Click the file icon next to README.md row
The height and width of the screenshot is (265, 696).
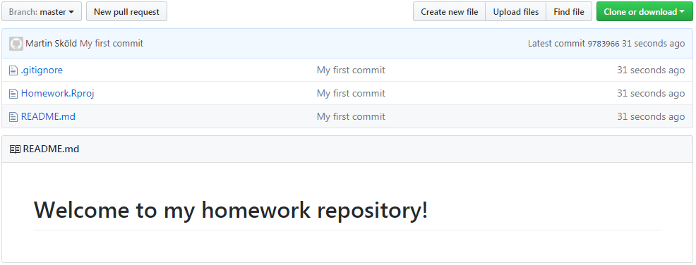13,116
